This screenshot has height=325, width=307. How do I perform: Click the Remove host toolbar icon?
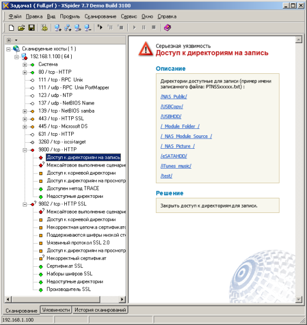pyautogui.click(x=87, y=27)
